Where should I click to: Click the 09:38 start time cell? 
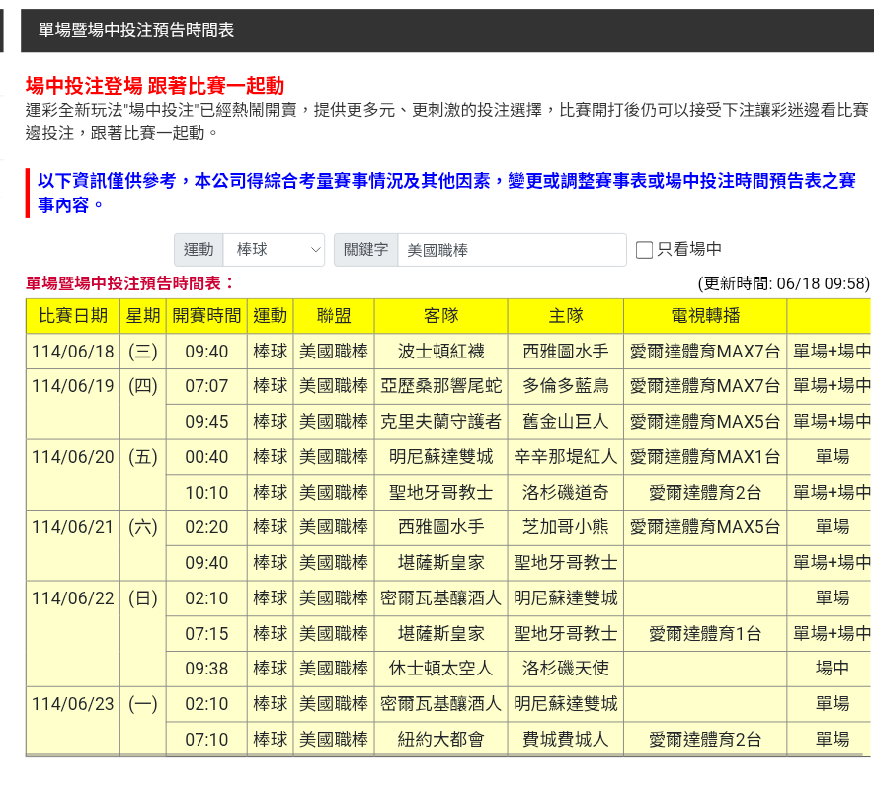[x=206, y=669]
